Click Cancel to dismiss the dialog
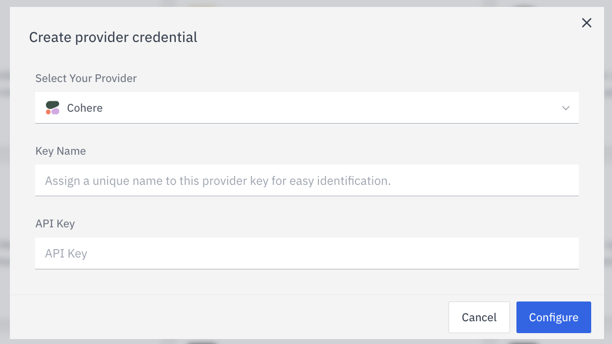The image size is (612, 344). 479,317
